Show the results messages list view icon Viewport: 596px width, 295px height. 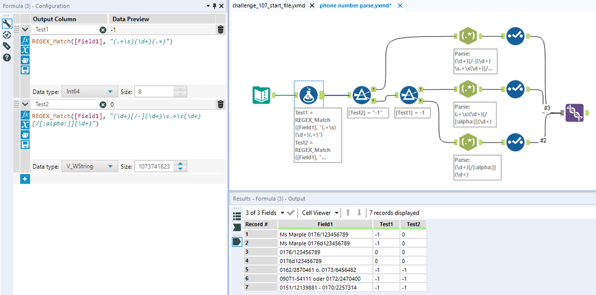pos(237,216)
